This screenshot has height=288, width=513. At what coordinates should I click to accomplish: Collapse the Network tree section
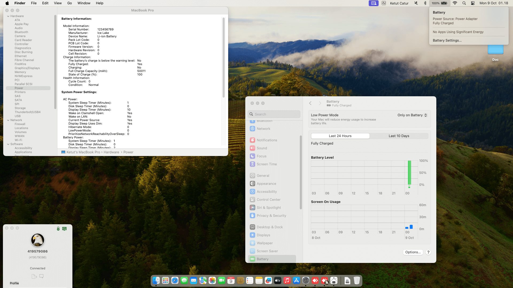click(8, 120)
